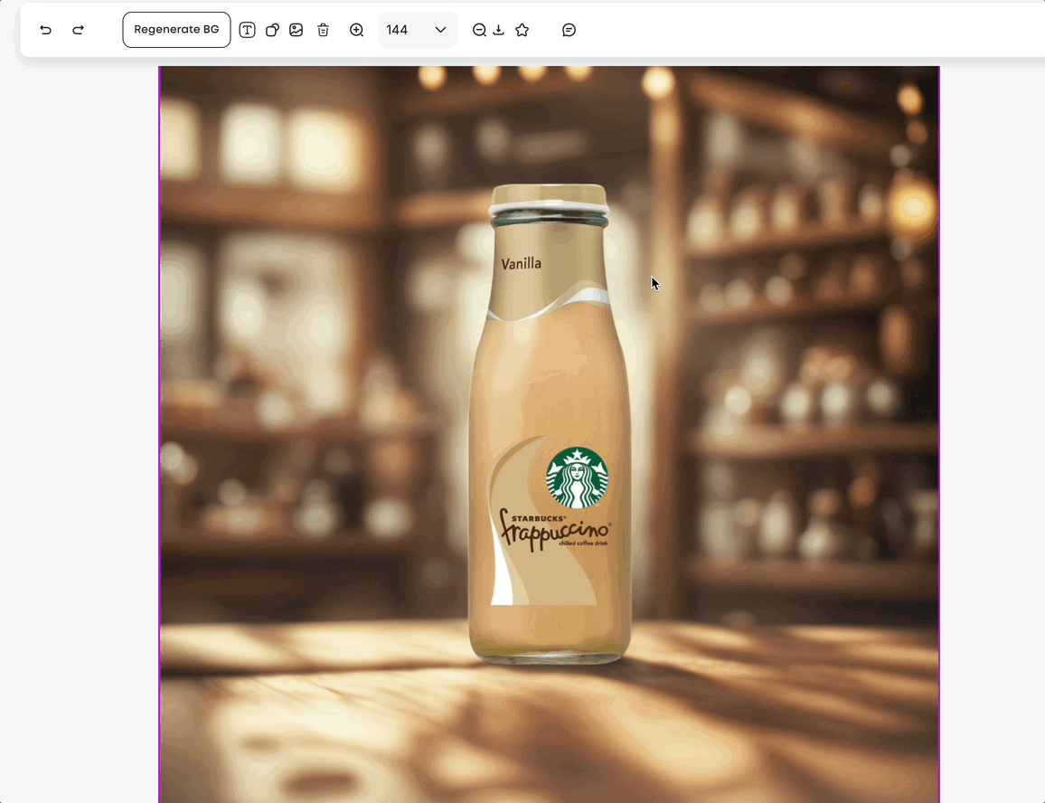Click the "Vanilla" text on the bottle

(x=522, y=263)
